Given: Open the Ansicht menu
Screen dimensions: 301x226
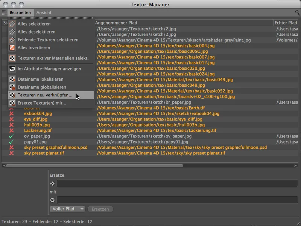Looking at the screenshot, I should 44,12.
